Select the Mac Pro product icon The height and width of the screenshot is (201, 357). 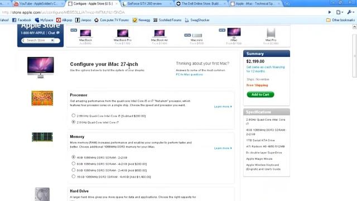[271, 33]
